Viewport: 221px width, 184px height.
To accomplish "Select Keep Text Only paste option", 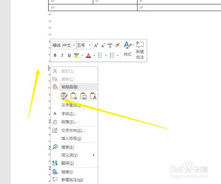I will (93, 96).
